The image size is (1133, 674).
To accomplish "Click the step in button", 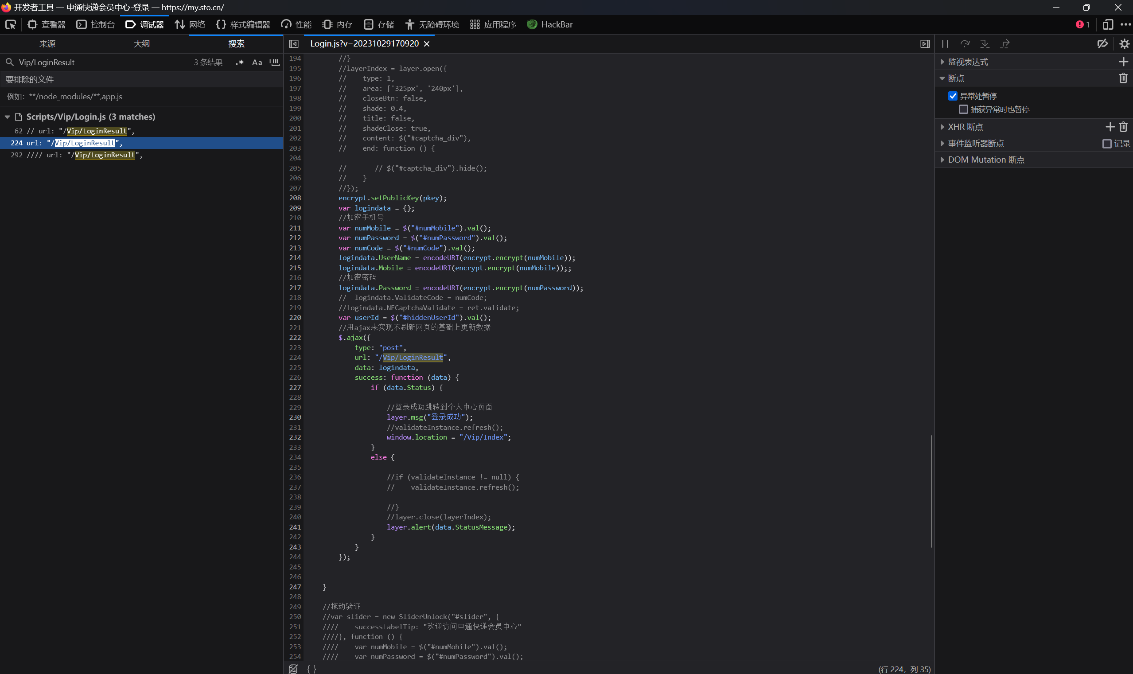I will (985, 43).
